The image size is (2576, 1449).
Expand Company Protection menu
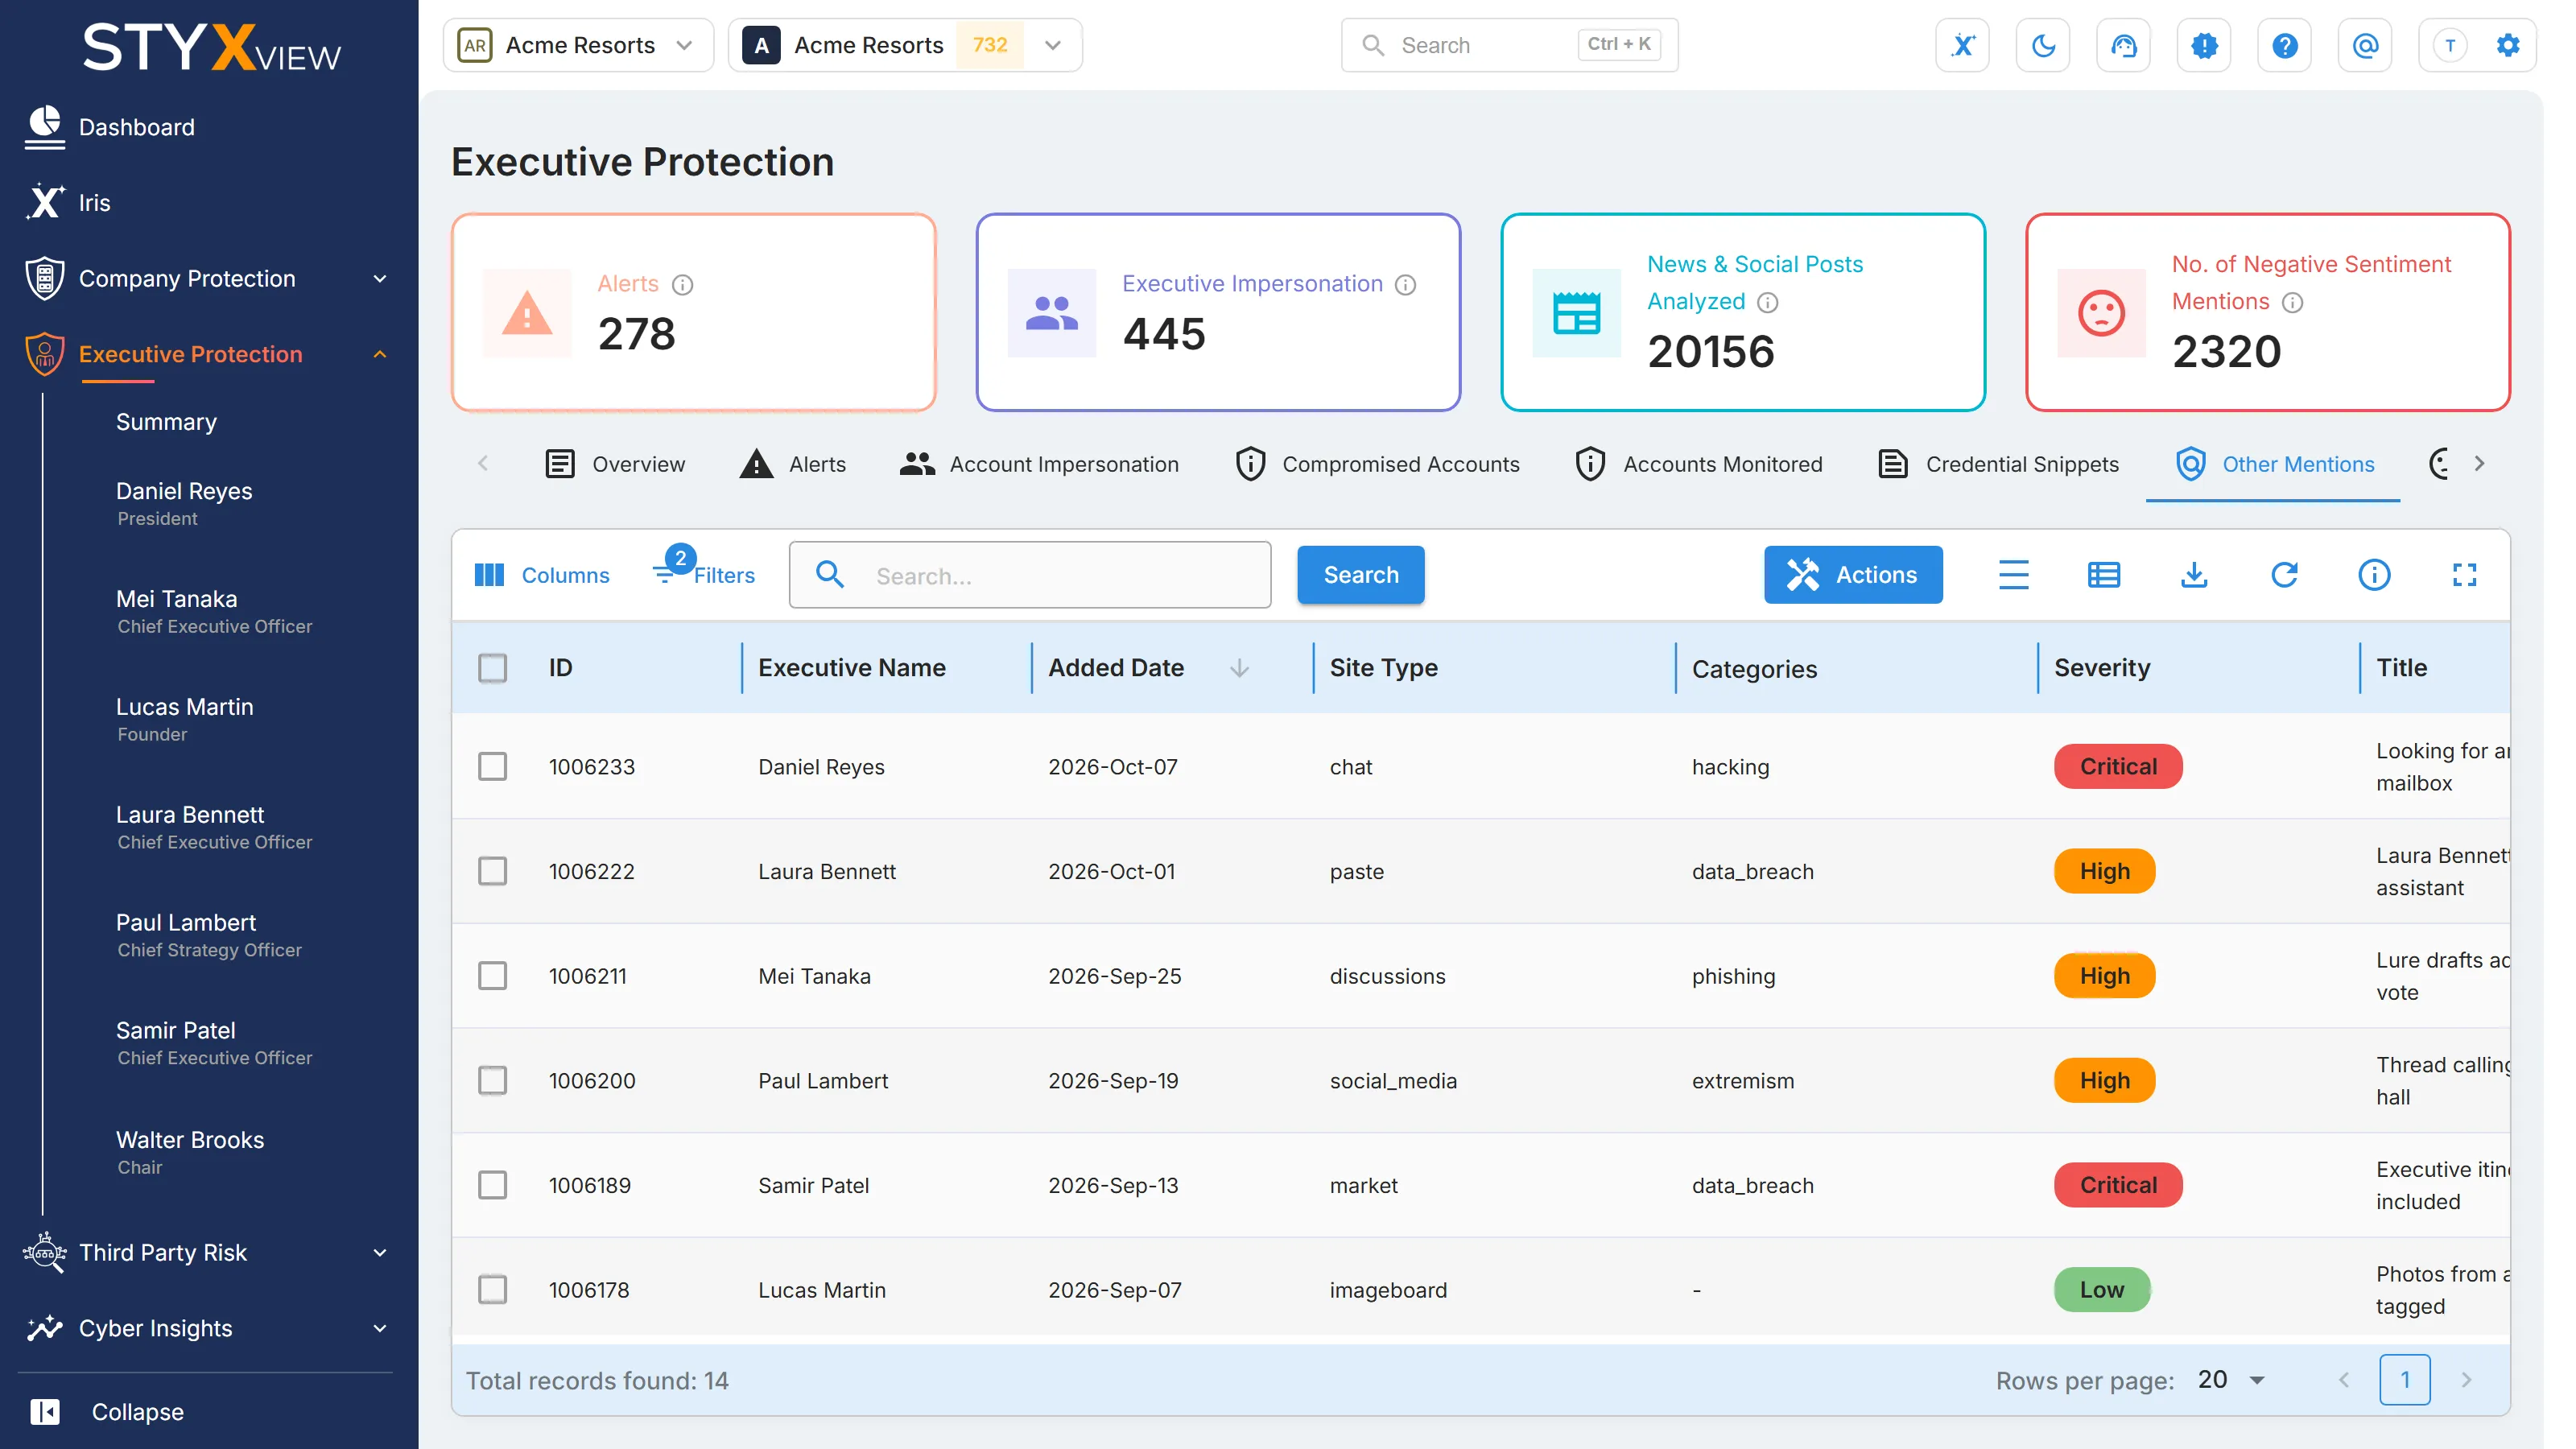205,279
